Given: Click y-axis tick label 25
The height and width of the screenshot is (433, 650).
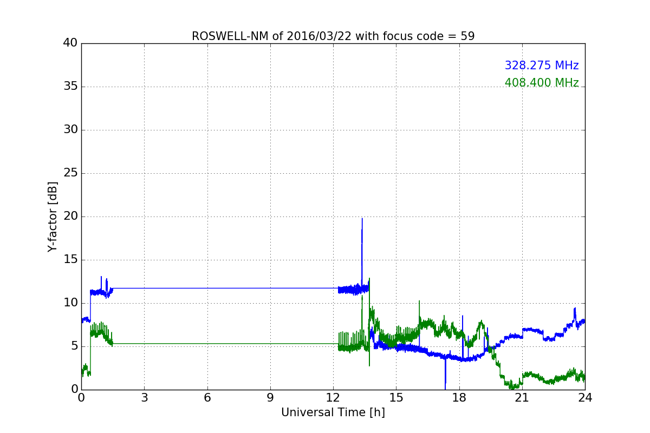Looking at the screenshot, I should point(70,173).
